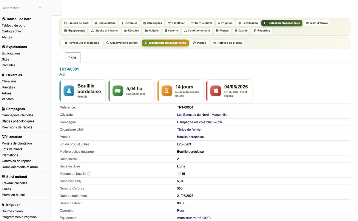Open the Récoltes module button
Image resolution: width=358 pixels, height=221 pixels.
click(x=131, y=30)
